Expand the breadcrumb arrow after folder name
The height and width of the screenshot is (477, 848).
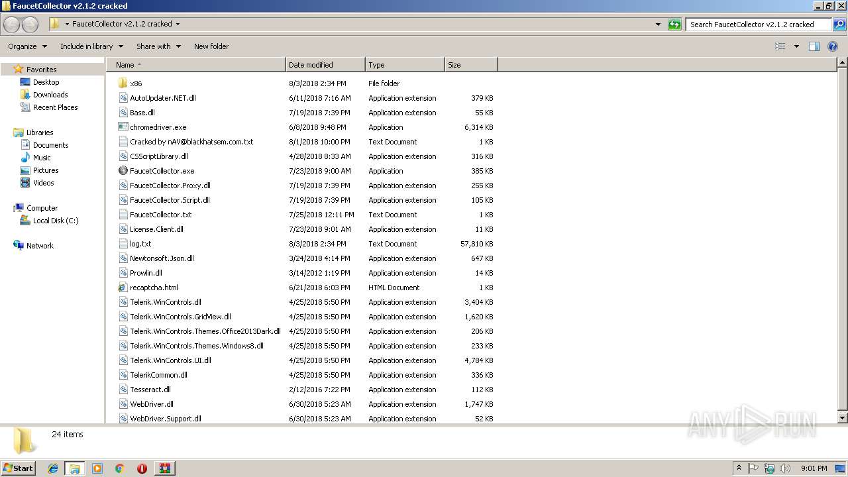pos(178,24)
